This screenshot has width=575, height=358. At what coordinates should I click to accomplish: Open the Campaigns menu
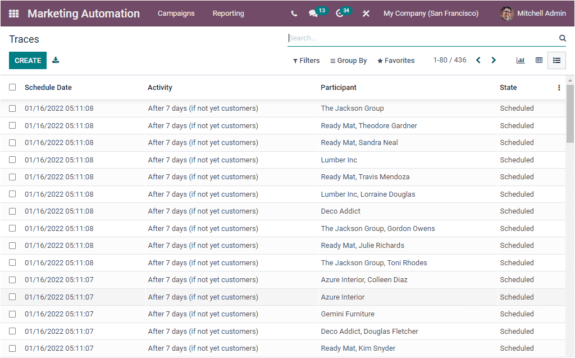[x=176, y=13]
